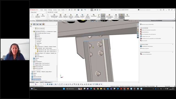Click the Home icon in title bar
This screenshot has width=176, height=99.
pos(69,10)
